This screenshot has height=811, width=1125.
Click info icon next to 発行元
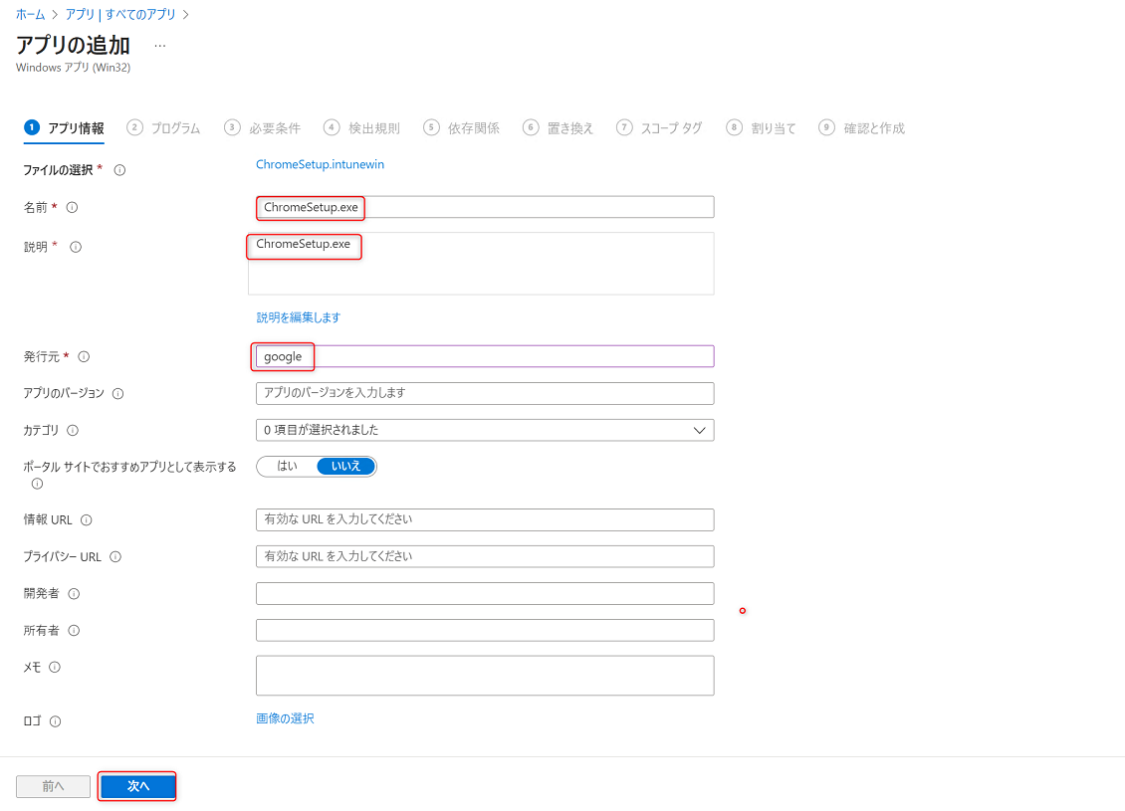(84, 356)
